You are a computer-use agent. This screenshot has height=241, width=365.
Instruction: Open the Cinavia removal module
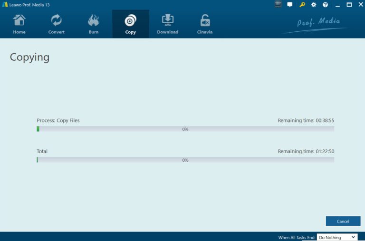click(x=205, y=24)
